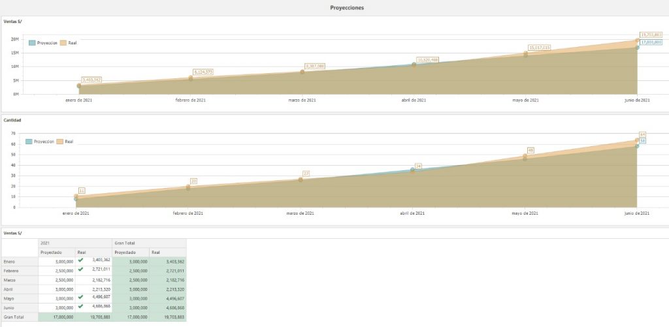Click the 17,000,000 projection label in Ventas chart

(651, 42)
